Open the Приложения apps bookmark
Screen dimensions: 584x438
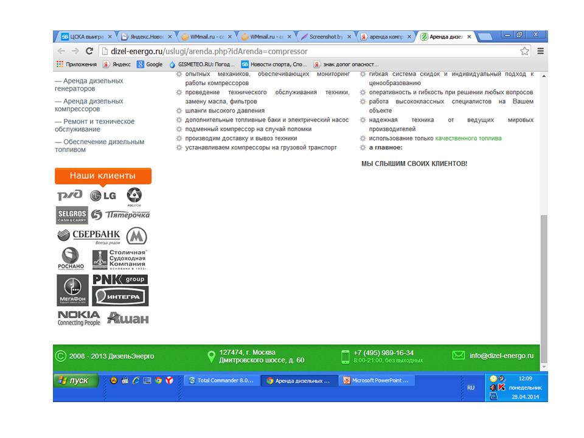pos(77,64)
